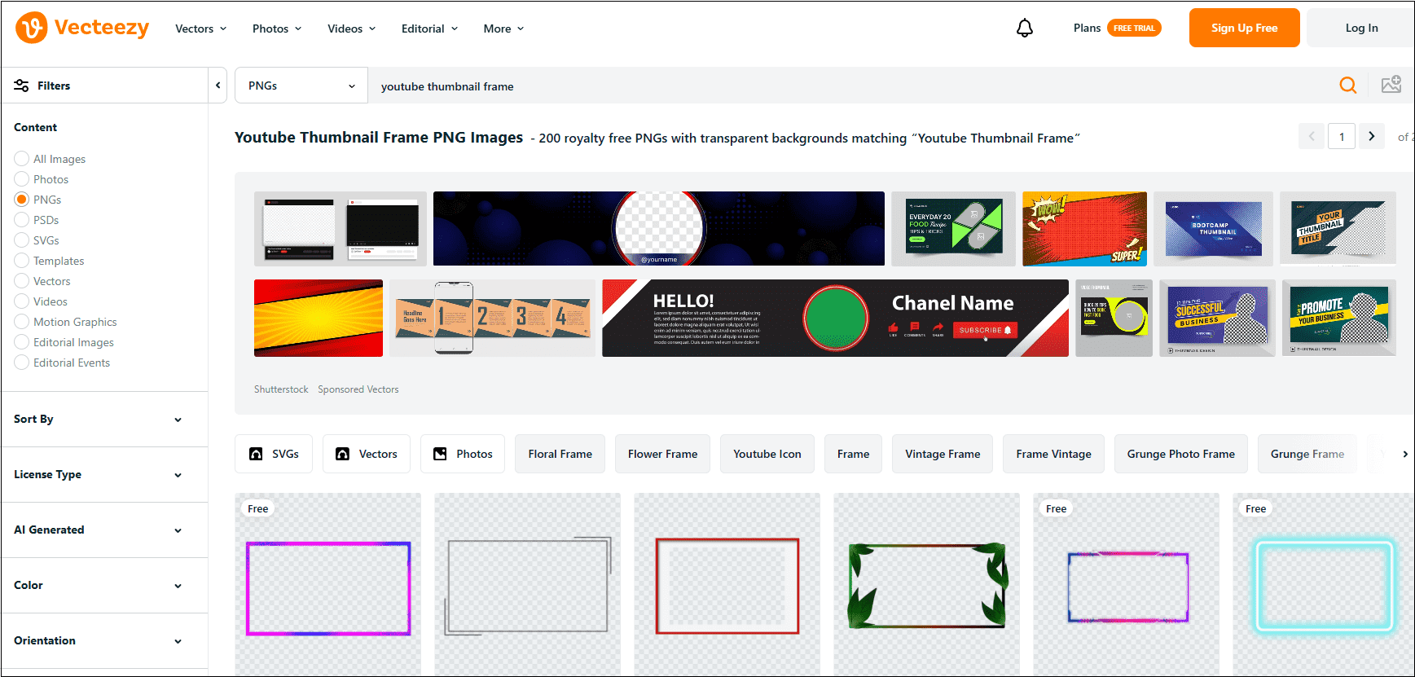The width and height of the screenshot is (1415, 677).
Task: Select the Photos tag chip
Action: (463, 454)
